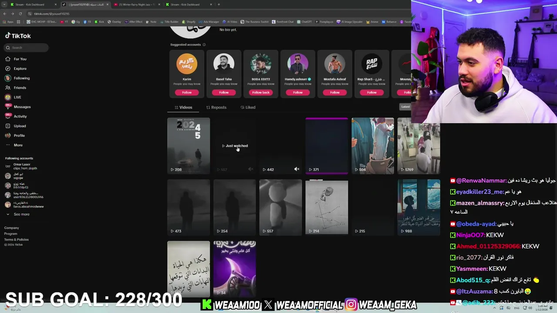This screenshot has width=557, height=313.
Task: Play the Just watched video
Action: (x=235, y=146)
